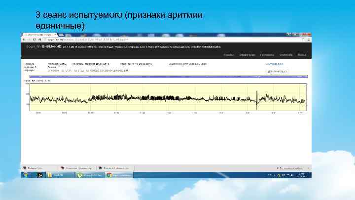This screenshot has width=355, height=200.
Task: Open the blue link at the top right of the page
Action: pos(274,64)
